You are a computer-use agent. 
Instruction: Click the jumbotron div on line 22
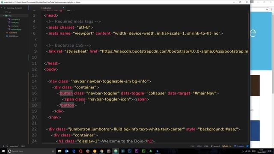[x=143, y=129]
